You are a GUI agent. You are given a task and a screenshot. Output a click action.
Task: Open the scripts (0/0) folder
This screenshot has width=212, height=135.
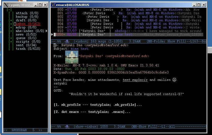click(28, 42)
